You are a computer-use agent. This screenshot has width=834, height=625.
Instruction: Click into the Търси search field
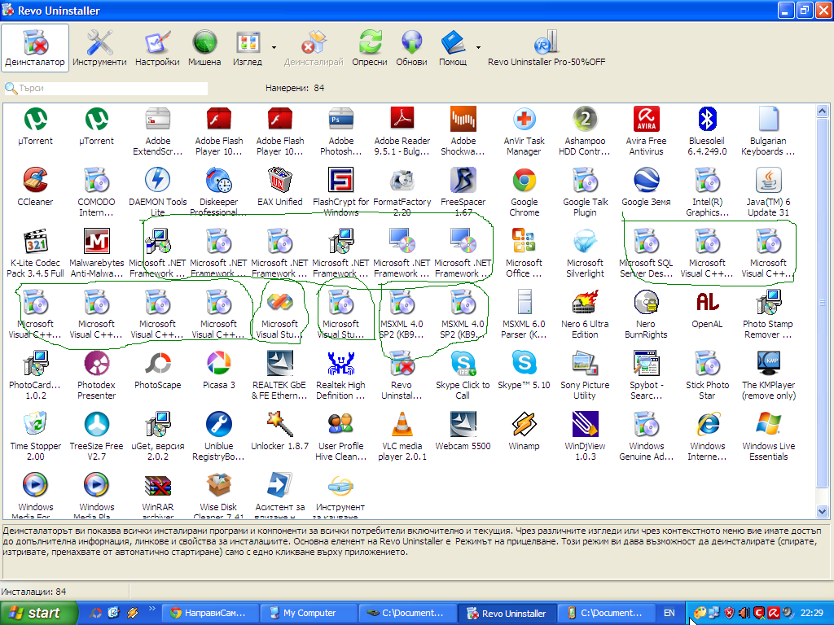(x=106, y=88)
